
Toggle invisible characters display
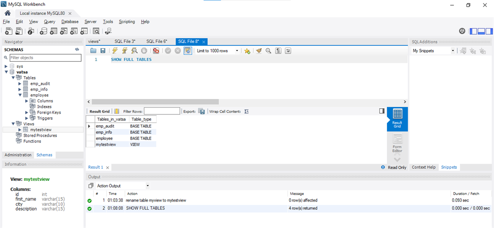pos(278,51)
